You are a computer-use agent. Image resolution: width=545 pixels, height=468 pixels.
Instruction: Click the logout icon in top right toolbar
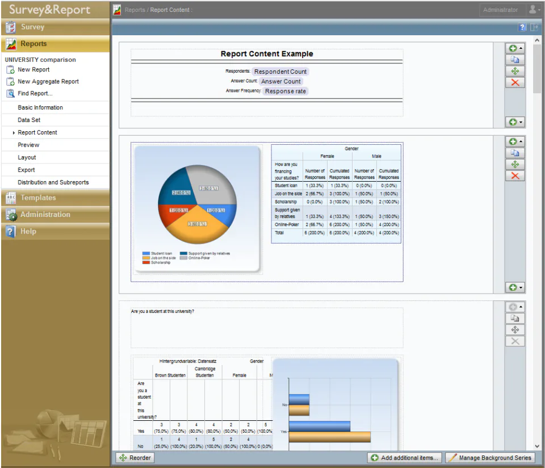(x=534, y=27)
